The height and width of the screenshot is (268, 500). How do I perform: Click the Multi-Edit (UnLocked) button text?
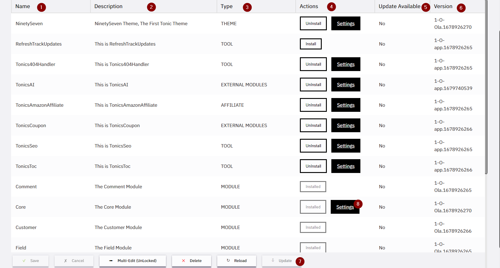click(137, 261)
